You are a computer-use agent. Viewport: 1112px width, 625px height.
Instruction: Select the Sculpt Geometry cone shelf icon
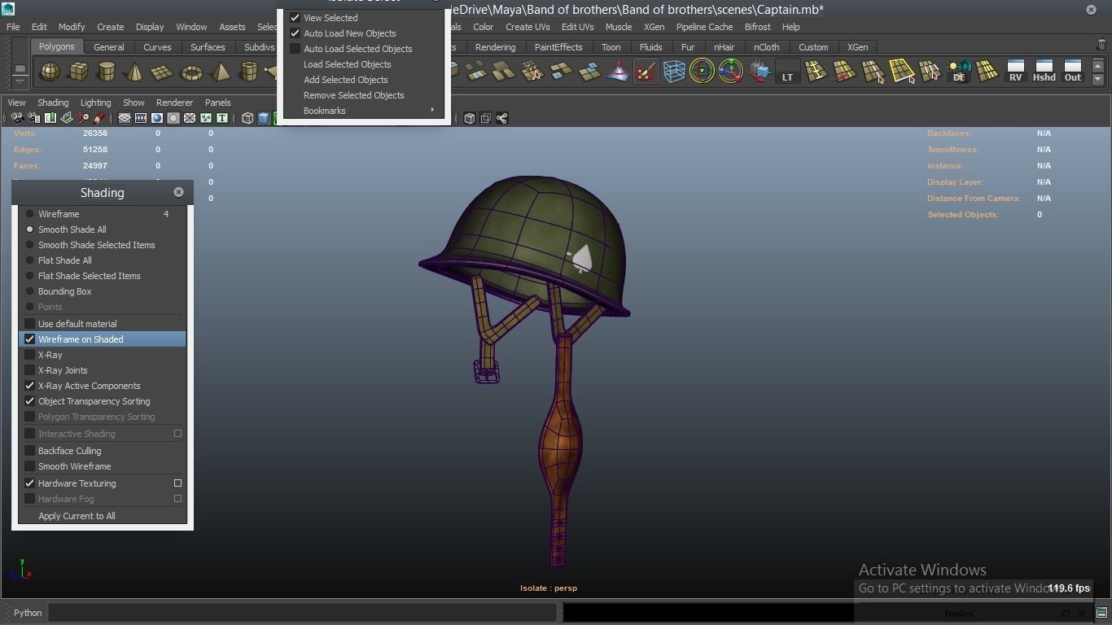coord(618,72)
